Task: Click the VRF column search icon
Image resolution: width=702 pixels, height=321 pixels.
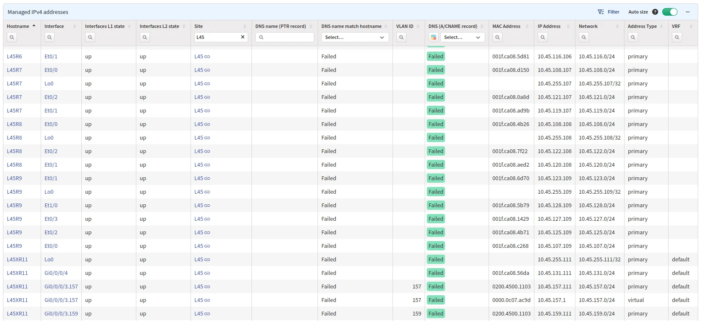Action: coord(677,37)
